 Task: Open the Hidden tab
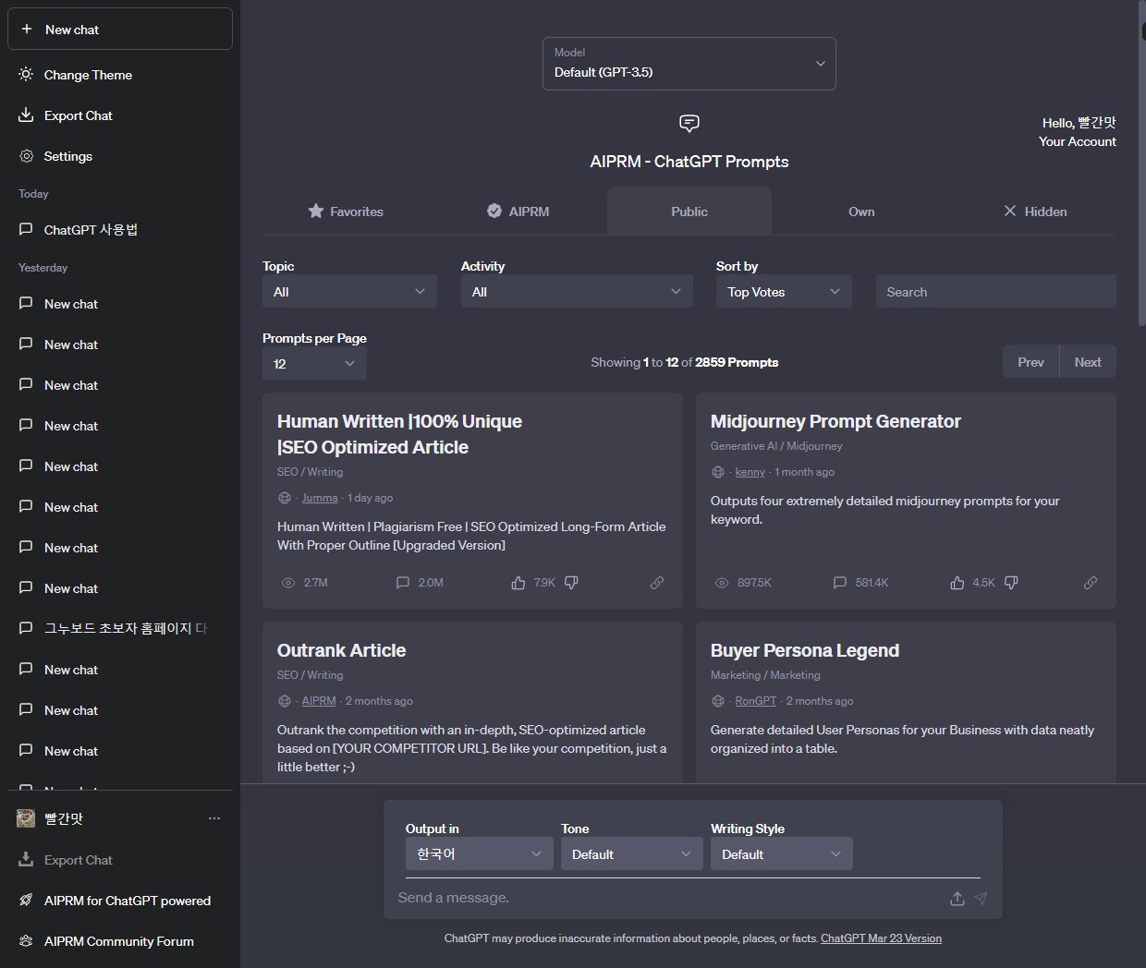(1034, 212)
